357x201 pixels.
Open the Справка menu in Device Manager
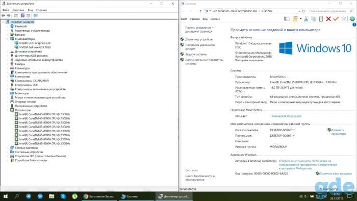click(41, 10)
